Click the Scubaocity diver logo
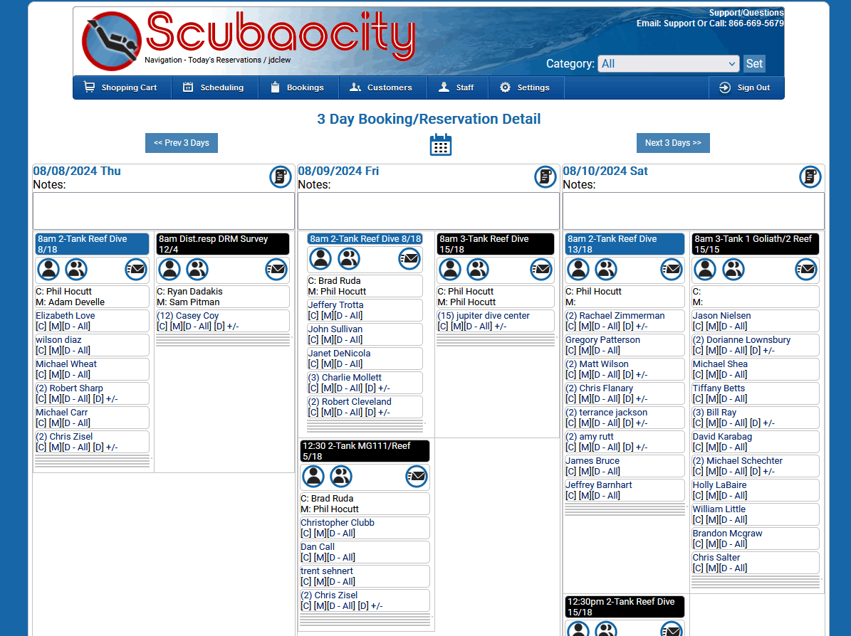 pos(112,41)
